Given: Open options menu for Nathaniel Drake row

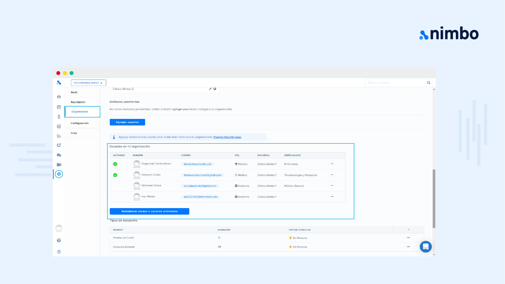Looking at the screenshot, I should pos(332,185).
